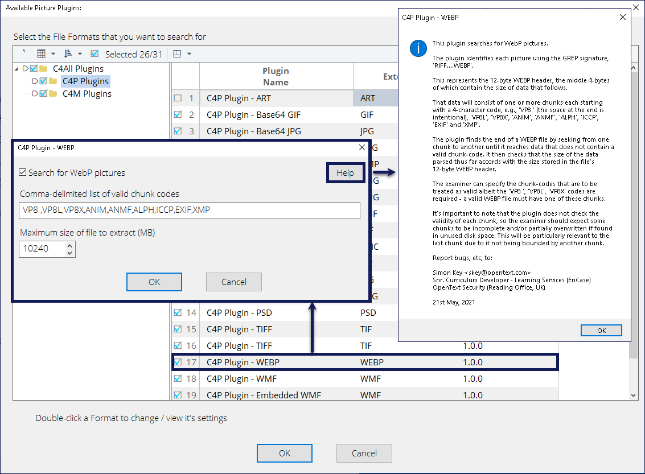Click the C4P Plugins folder icon

point(52,81)
